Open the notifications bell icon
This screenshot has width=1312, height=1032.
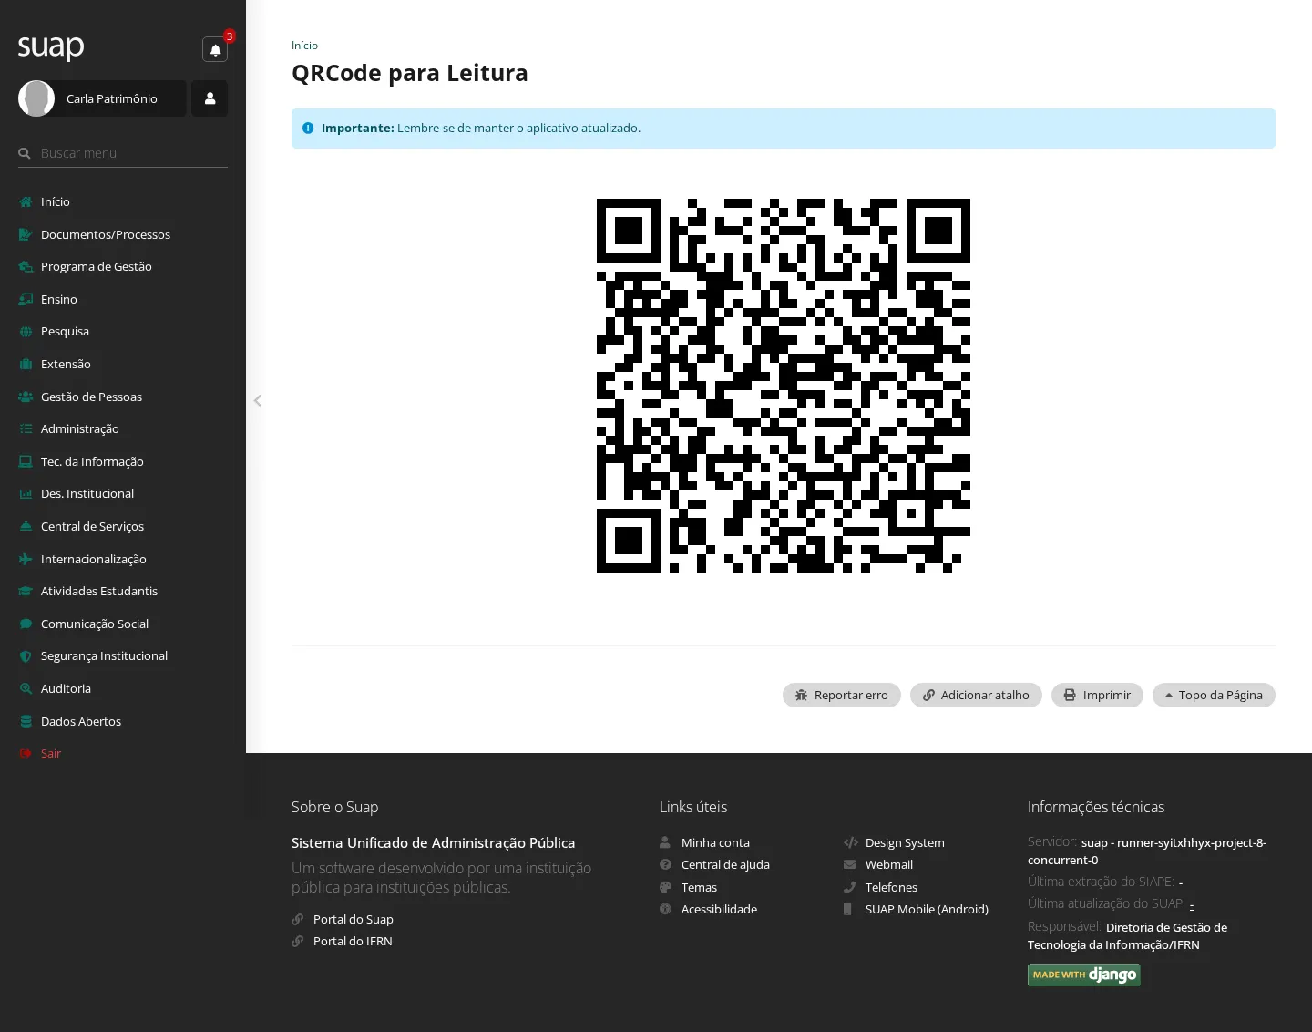pos(215,49)
